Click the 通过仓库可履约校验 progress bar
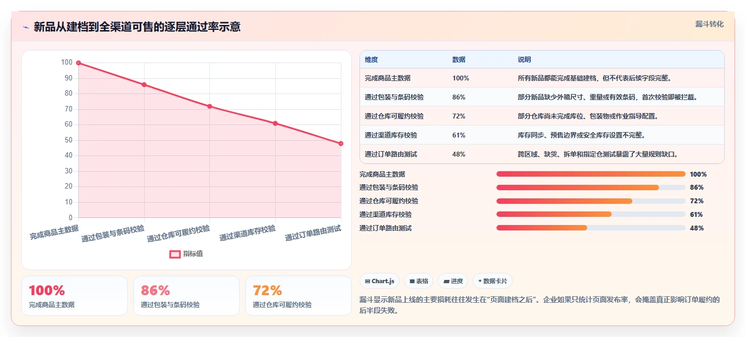Viewport: 746px width, 337px height. coord(590,201)
